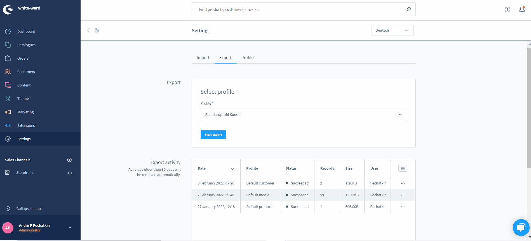Open the help question mark icon

(507, 10)
